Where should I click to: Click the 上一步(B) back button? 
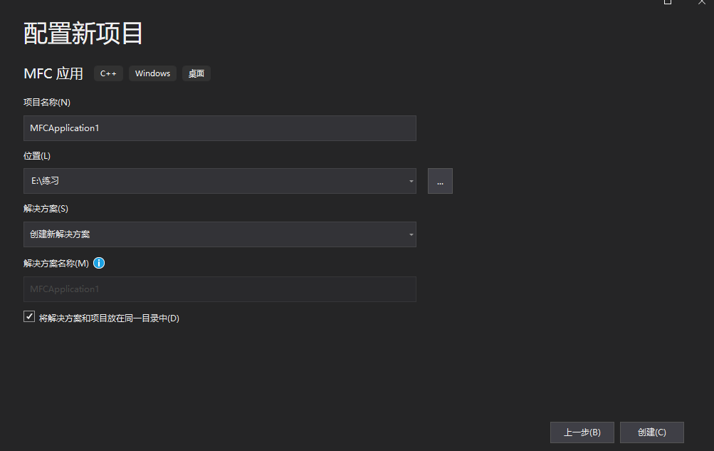pyautogui.click(x=582, y=432)
